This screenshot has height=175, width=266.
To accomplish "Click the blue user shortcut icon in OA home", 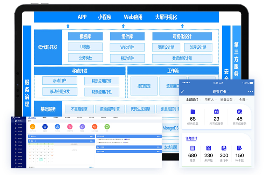I will (x=57, y=127).
